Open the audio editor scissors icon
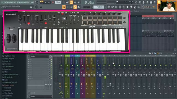The height and width of the screenshot is (99, 177). click(x=140, y=2)
